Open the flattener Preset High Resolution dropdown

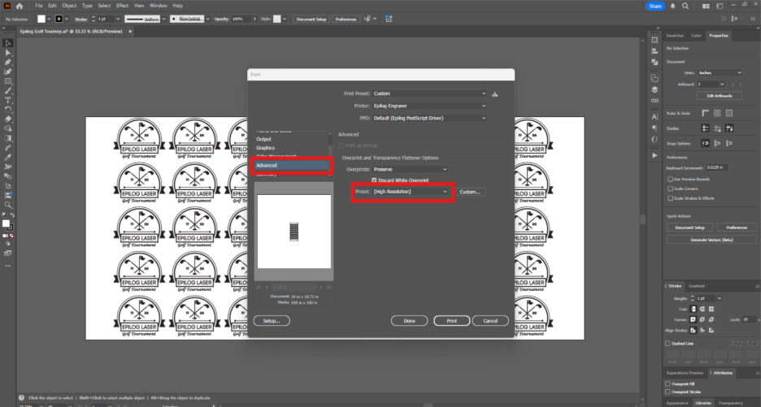[x=410, y=192]
